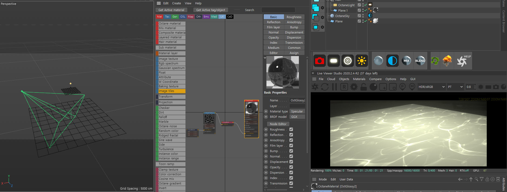The width and height of the screenshot is (507, 192).
Task: Click the Octane area light icon
Action: click(334, 61)
